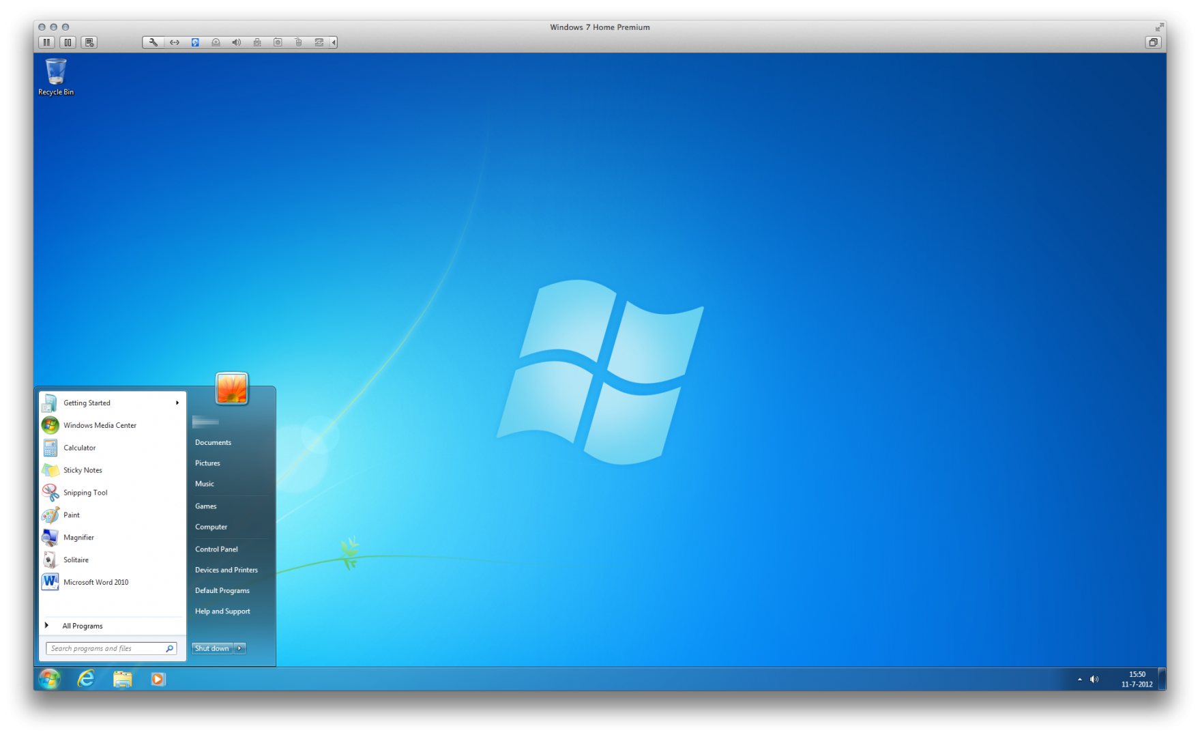
Task: Show hidden icons in the notification area
Action: coord(1079,679)
